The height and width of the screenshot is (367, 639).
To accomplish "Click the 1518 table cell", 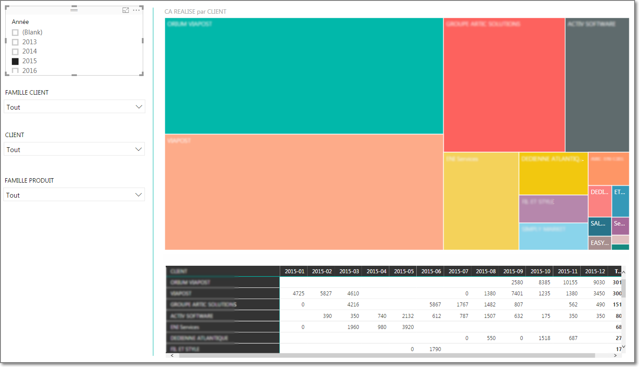I will pos(544,338).
